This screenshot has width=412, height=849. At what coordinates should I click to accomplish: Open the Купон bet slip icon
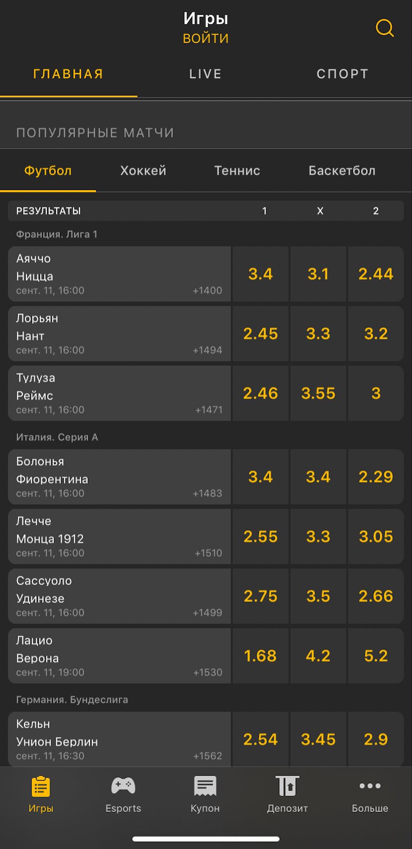coord(205,787)
